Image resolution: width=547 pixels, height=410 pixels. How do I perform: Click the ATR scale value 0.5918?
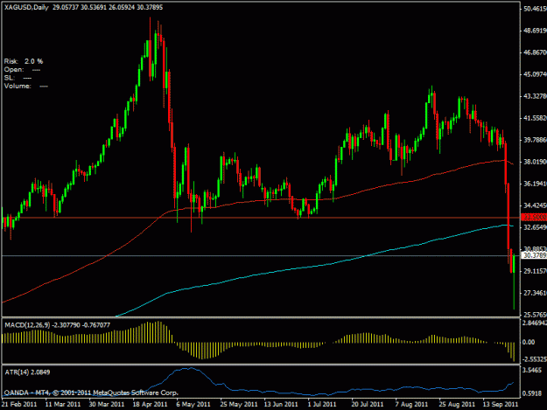tap(532, 393)
